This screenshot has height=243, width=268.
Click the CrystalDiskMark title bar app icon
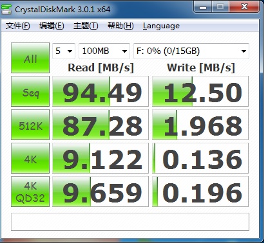point(6,9)
